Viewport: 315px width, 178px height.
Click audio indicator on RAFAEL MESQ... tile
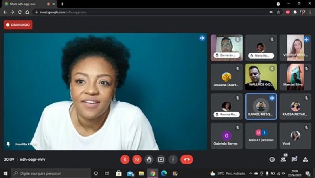(272, 98)
